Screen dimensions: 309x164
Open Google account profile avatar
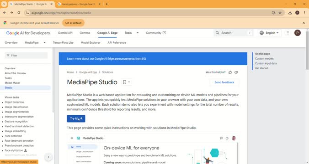point(298,33)
